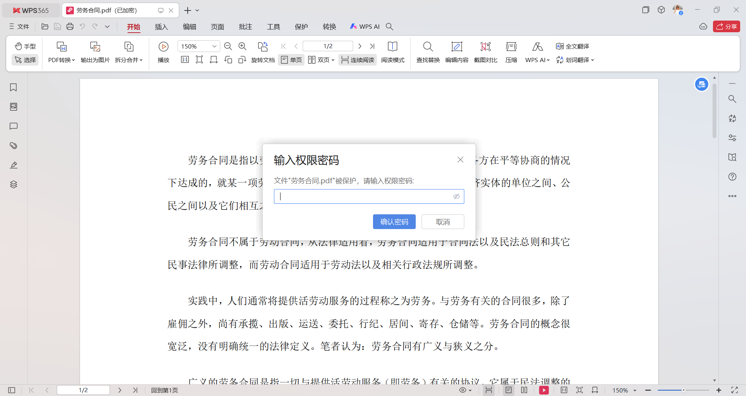
Task: Switch to the Insert ribbon tab
Action: pos(161,27)
